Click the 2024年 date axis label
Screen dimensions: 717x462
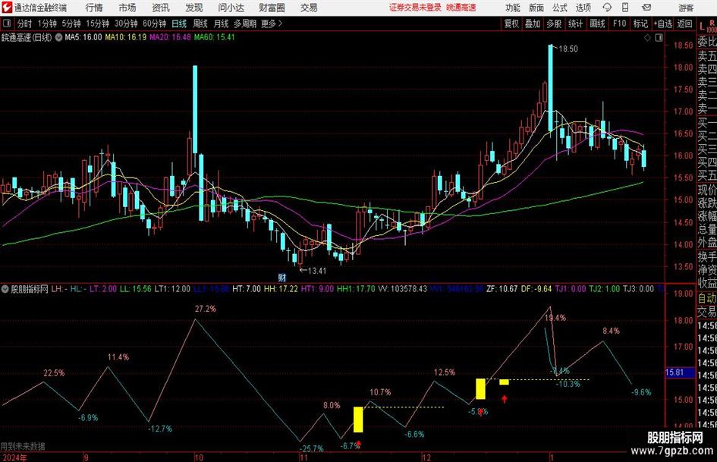[x=14, y=457]
